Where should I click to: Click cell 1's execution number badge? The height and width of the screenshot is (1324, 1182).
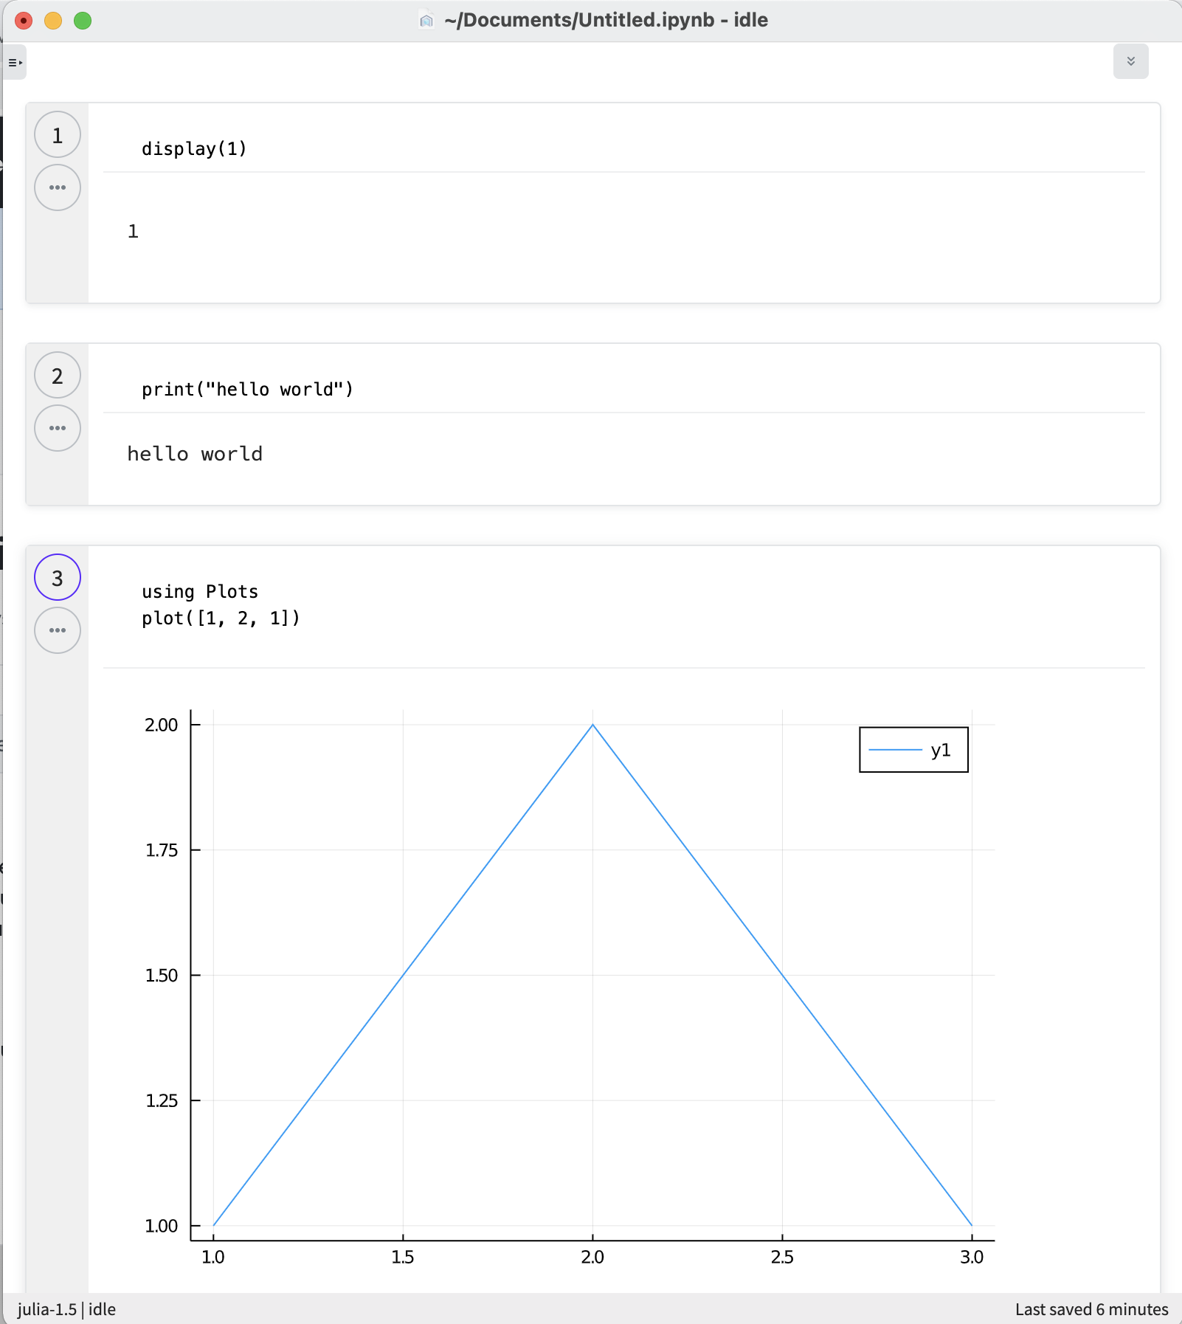coord(57,134)
